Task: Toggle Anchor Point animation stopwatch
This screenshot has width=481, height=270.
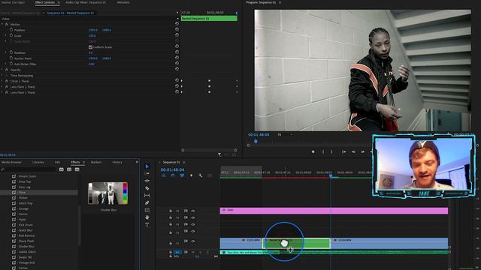Action: tap(11, 58)
